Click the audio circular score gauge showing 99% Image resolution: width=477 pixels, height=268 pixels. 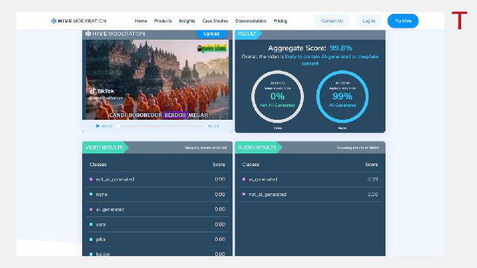343,97
